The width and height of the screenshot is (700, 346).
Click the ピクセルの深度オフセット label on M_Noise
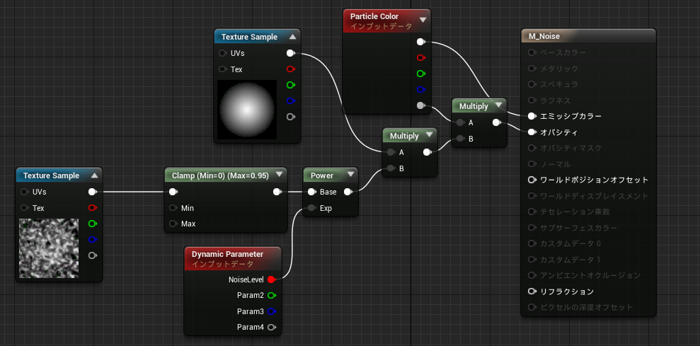(x=587, y=307)
